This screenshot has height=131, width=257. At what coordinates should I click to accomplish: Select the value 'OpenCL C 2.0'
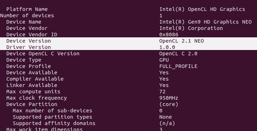178,54
